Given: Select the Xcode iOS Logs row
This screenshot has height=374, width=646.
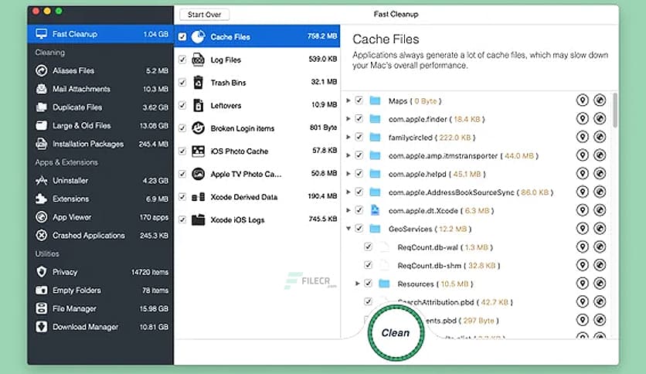Looking at the screenshot, I should (257, 219).
